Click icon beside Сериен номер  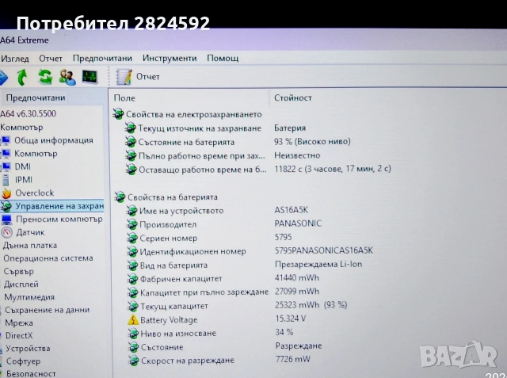132,238
